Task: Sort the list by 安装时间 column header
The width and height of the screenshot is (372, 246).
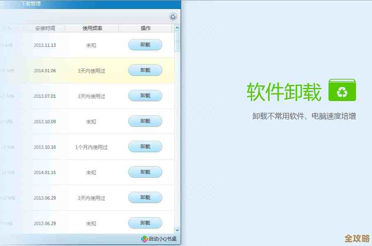Action: pos(46,28)
